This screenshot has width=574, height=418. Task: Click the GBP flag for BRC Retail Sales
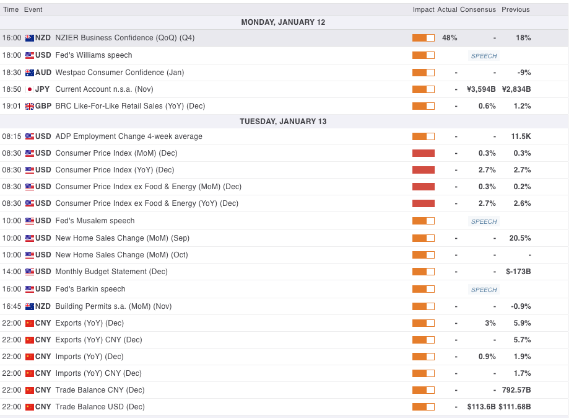point(31,106)
